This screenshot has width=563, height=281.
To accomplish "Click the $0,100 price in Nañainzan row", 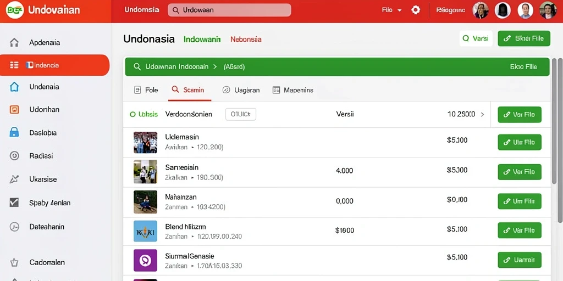I will coord(457,200).
